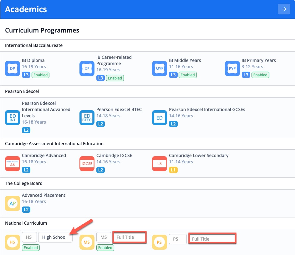Toggle Enabled status for IB Primary Years
This screenshot has width=295, height=255.
260,75
